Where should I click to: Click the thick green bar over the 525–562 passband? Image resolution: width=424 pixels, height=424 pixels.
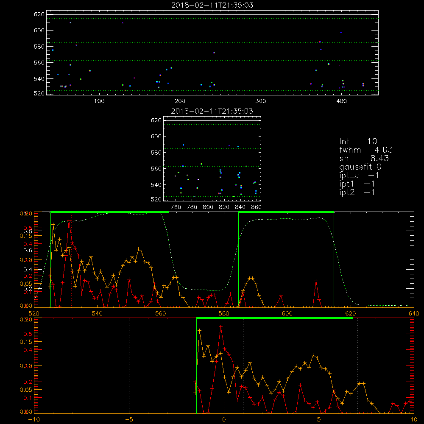pyautogui.click(x=110, y=212)
